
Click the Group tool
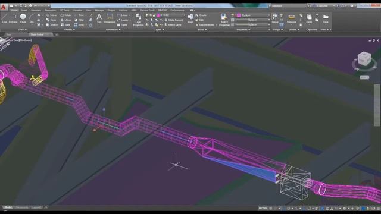pyautogui.click(x=275, y=18)
